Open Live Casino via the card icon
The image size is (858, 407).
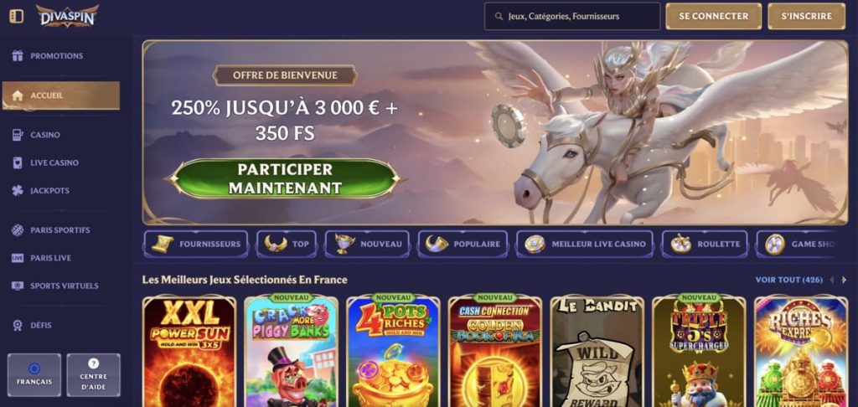[x=18, y=162]
